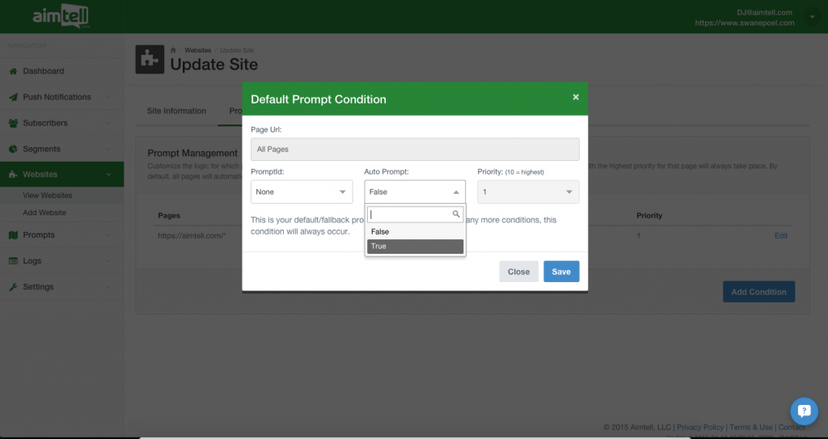
Task: Go to Add Website
Action: tap(44, 213)
